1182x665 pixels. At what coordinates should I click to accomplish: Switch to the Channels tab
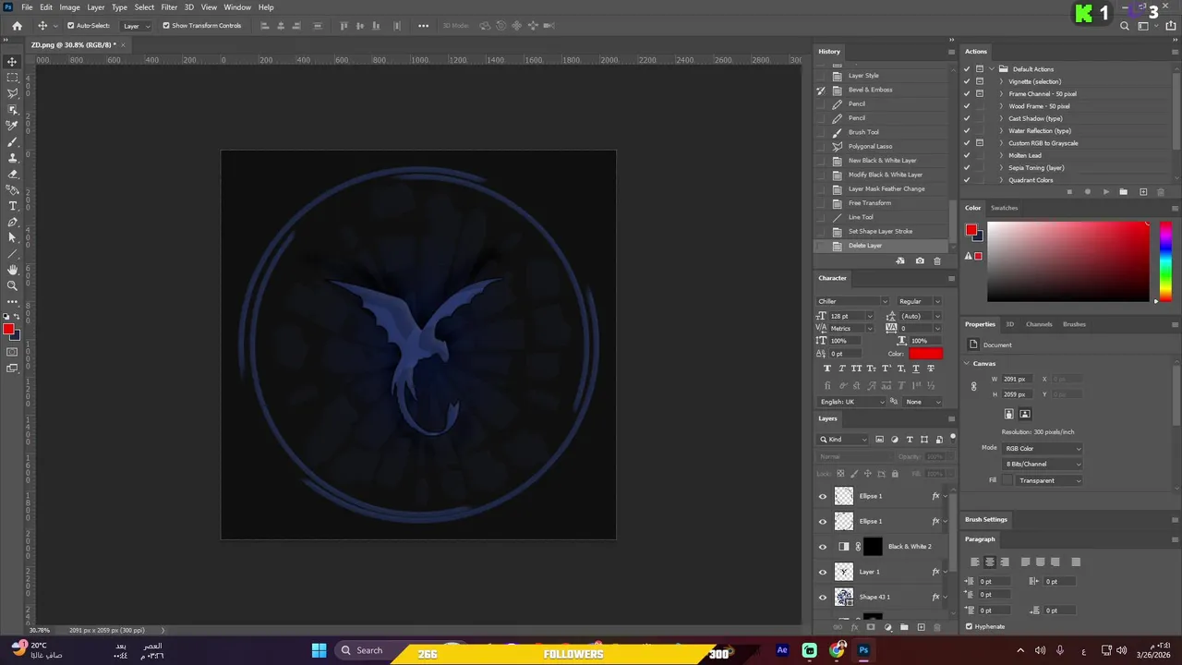point(1039,324)
